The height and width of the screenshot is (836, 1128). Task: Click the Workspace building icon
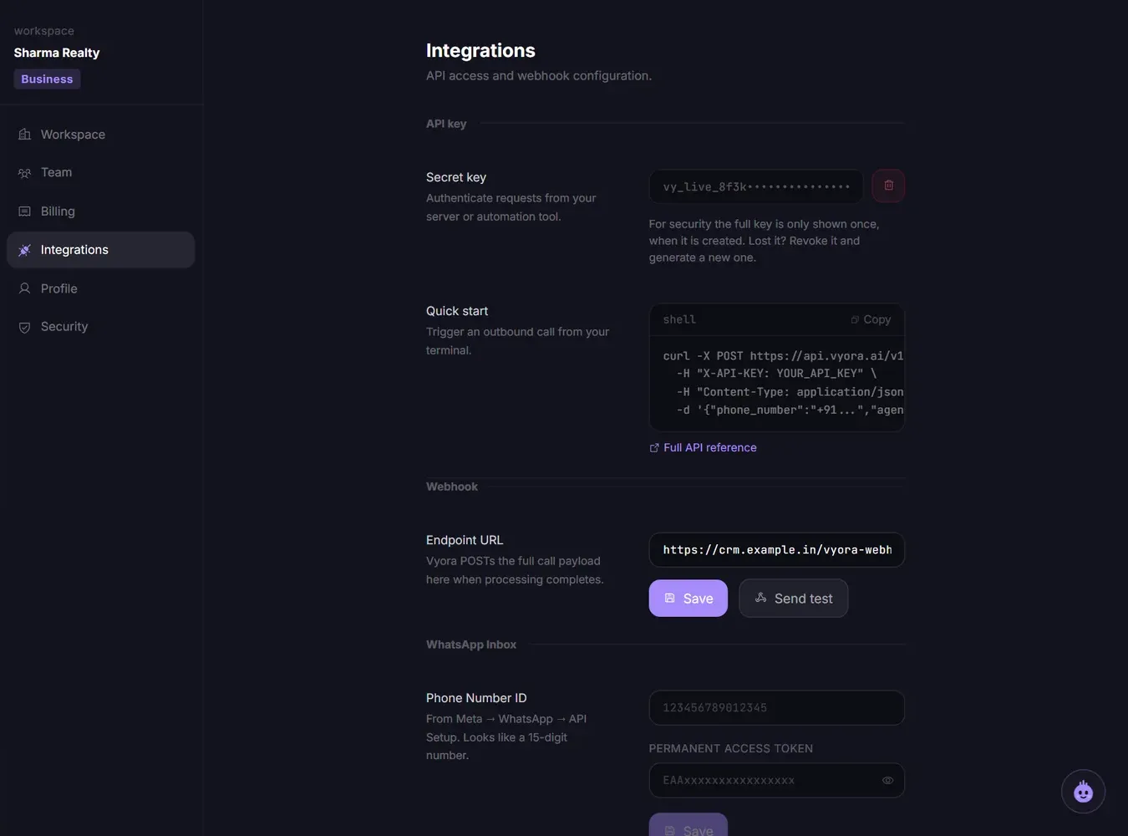click(24, 135)
